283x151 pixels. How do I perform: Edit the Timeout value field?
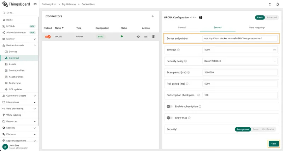pos(240,50)
